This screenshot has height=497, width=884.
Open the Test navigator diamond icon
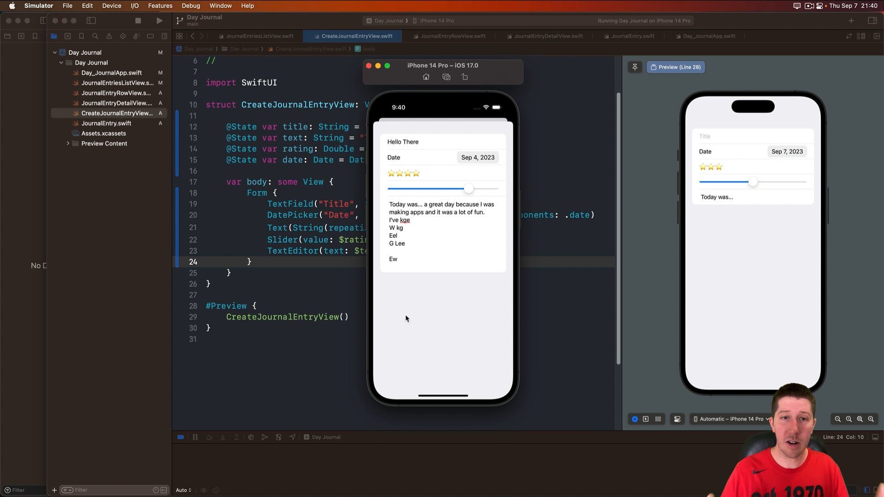point(123,36)
